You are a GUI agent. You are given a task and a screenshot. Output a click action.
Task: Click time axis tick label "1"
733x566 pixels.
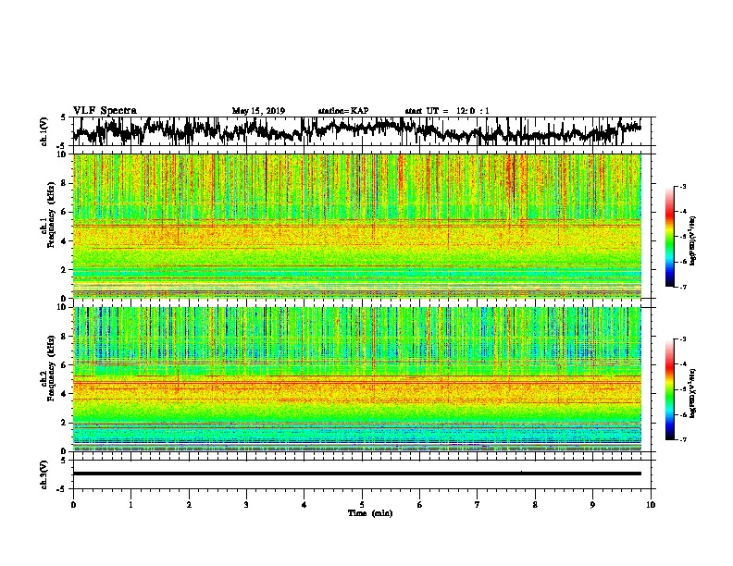(x=130, y=504)
